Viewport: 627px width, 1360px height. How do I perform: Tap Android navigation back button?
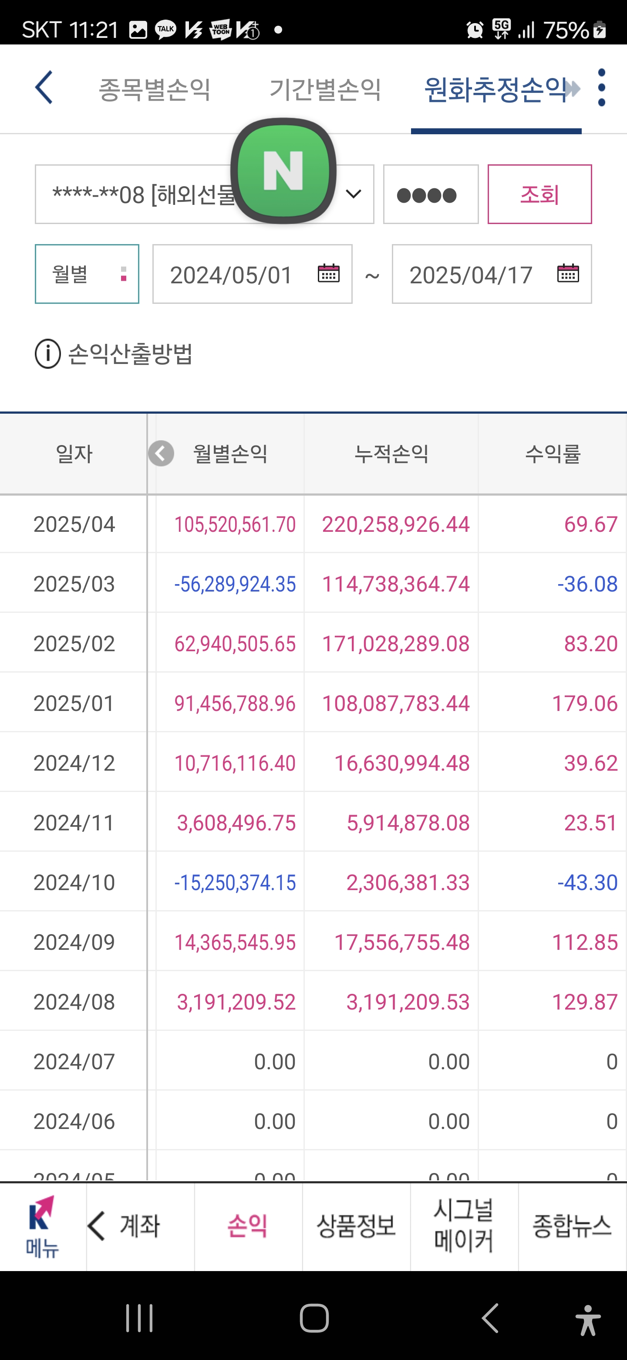pyautogui.click(x=490, y=1318)
